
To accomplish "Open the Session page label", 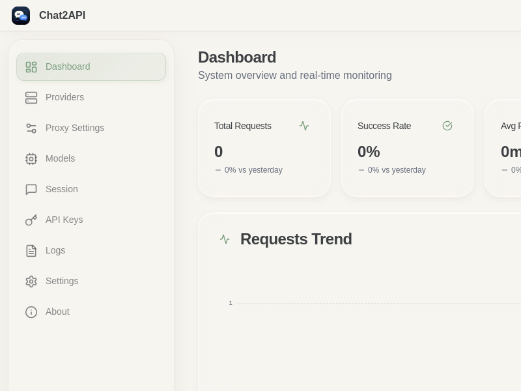I will tap(62, 189).
